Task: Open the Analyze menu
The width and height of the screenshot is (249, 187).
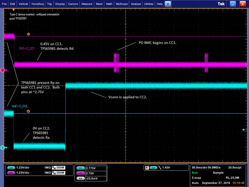Action: tap(136, 4)
